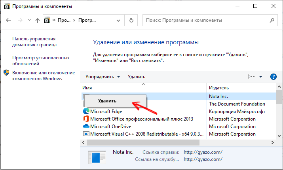Click publisher 'The Document Foundation'
The width and height of the screenshot is (283, 170).
(237, 104)
